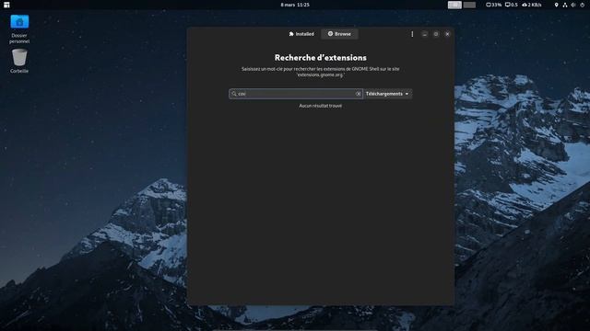Open the Téléchargements sort dropdown
Screen dimensions: 590x331
click(x=387, y=94)
